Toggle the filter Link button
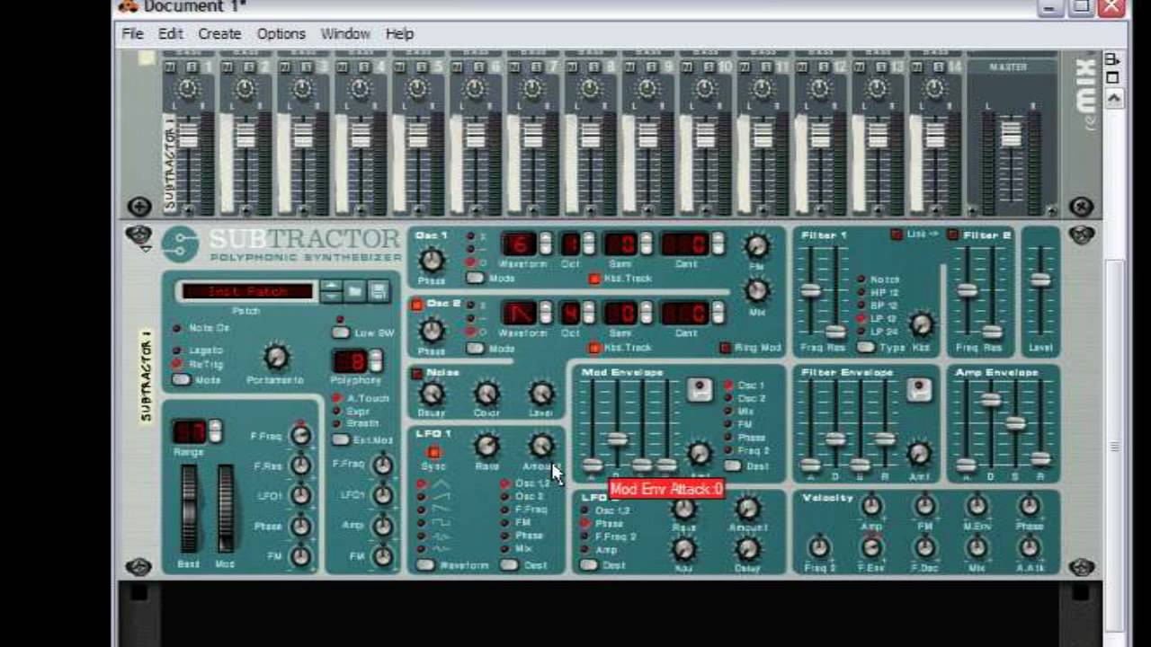This screenshot has height=647, width=1151. point(896,235)
